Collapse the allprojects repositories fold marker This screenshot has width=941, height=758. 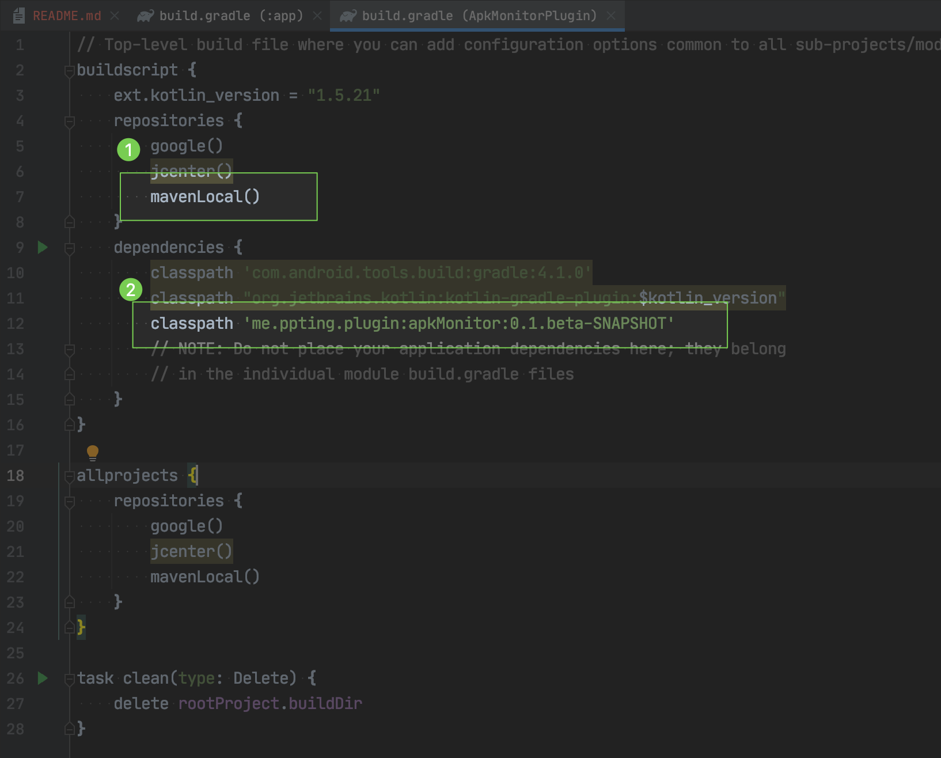point(69,502)
